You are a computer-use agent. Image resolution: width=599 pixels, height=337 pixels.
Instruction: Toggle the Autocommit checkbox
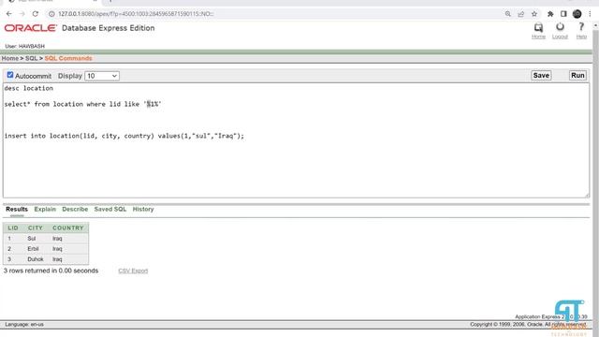10,75
